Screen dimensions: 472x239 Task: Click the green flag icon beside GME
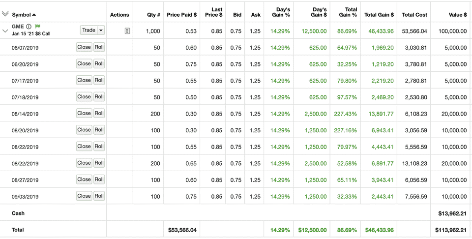pyautogui.click(x=38, y=27)
